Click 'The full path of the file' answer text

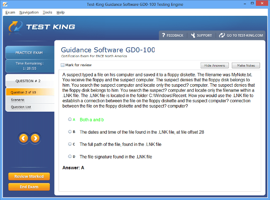[120, 145]
